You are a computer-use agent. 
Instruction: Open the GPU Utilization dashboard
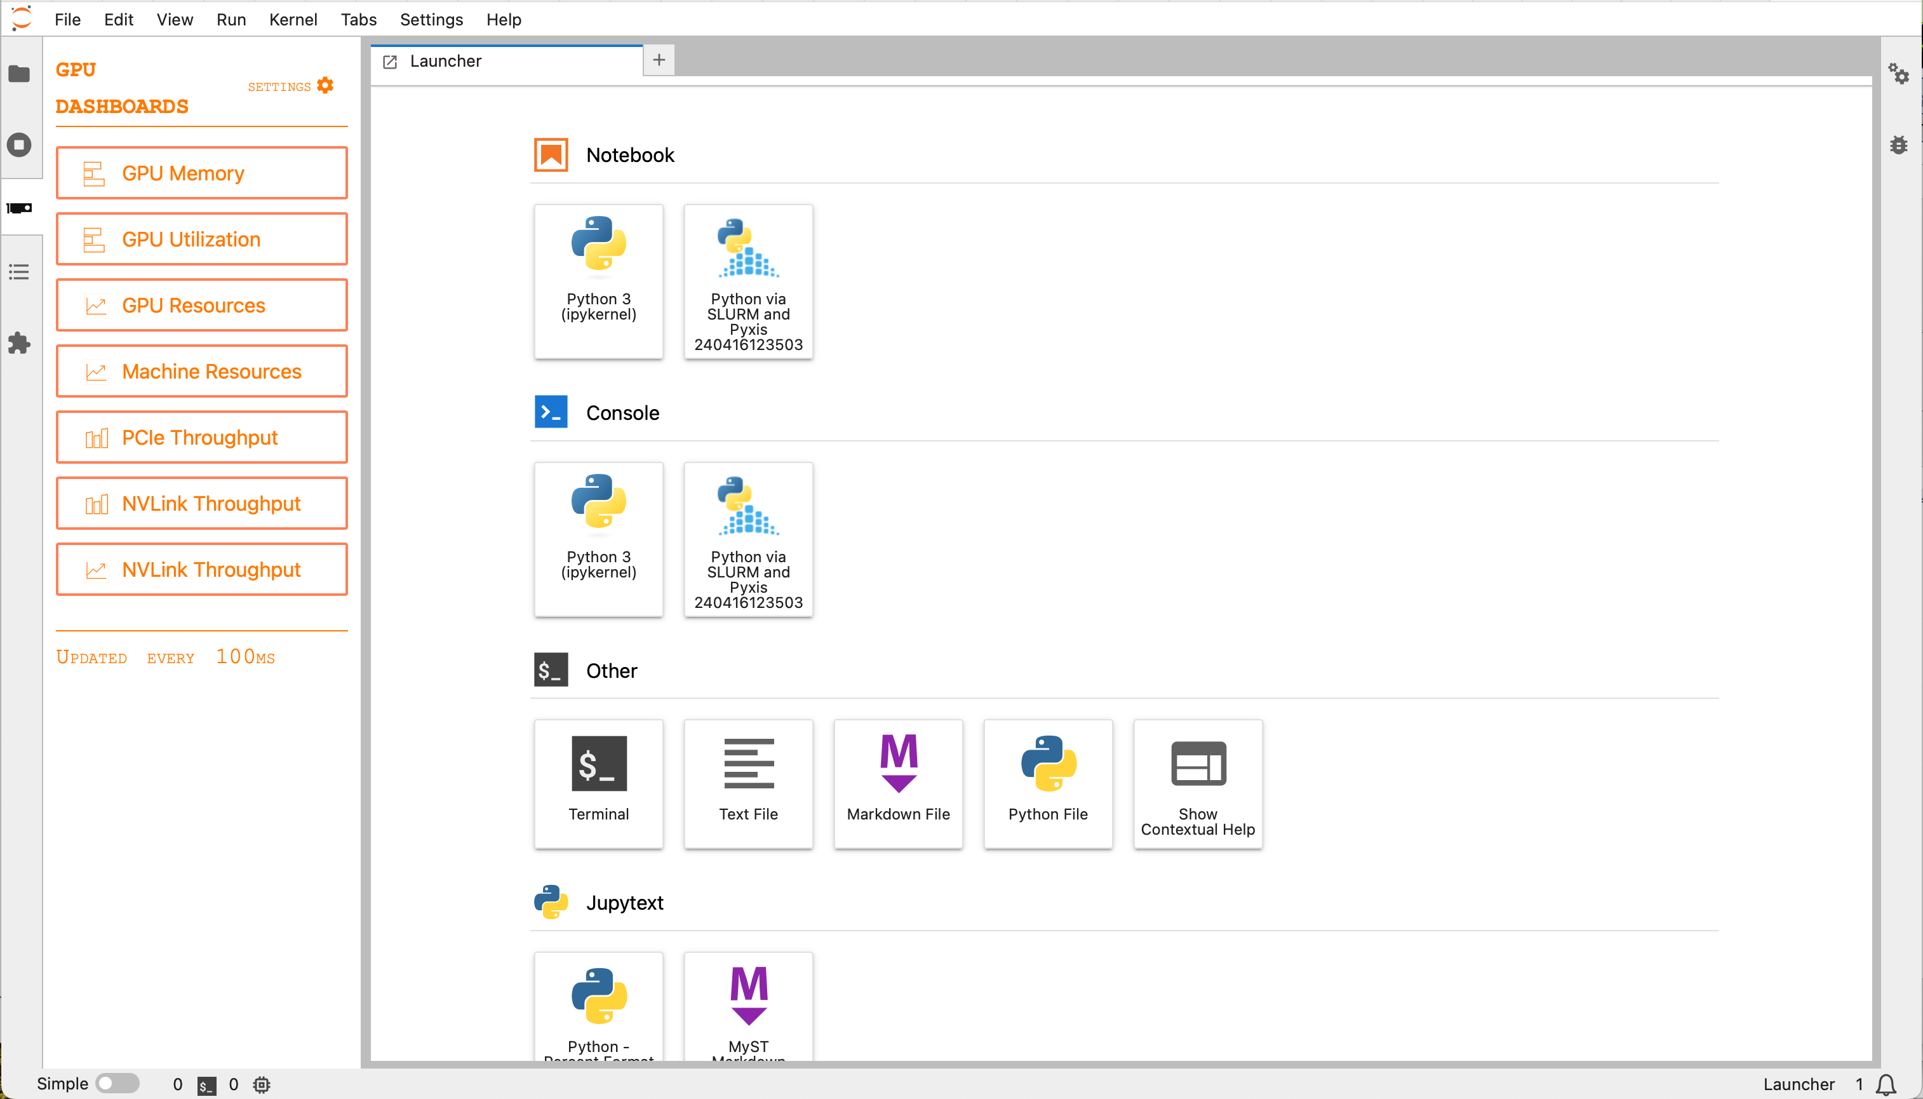tap(201, 239)
